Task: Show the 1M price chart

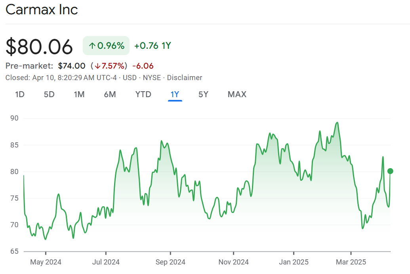Action: tap(79, 94)
